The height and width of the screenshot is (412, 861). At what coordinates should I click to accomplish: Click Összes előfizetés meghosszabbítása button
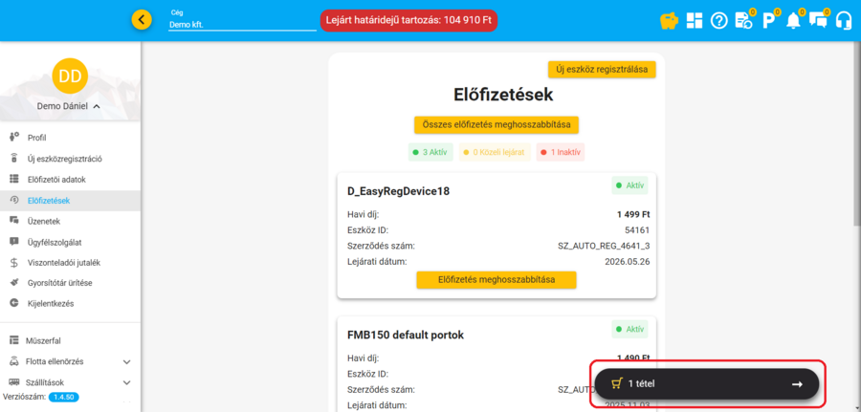coord(496,124)
